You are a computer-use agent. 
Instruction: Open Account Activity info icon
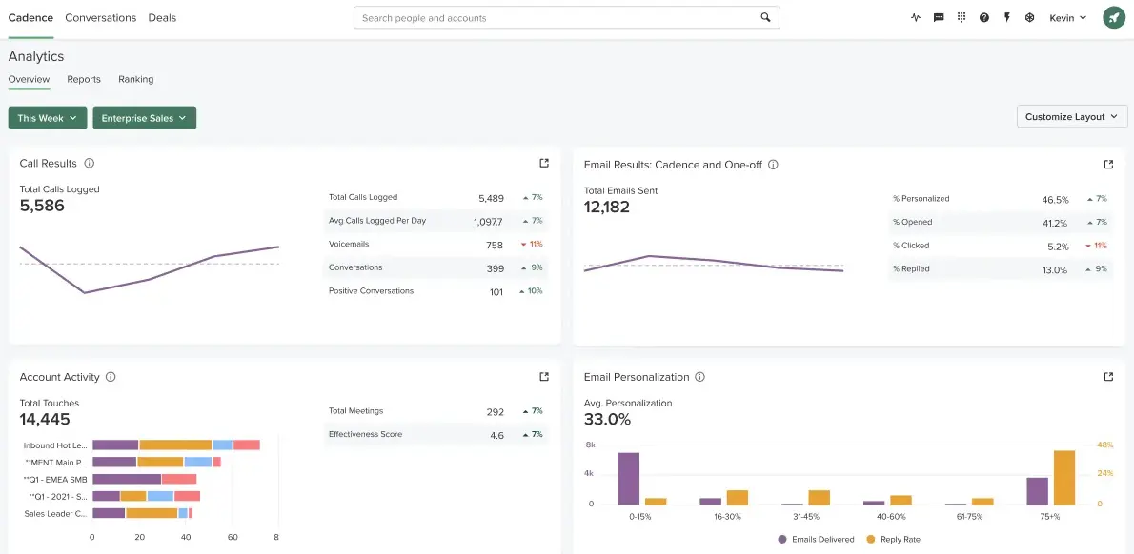pyautogui.click(x=111, y=377)
